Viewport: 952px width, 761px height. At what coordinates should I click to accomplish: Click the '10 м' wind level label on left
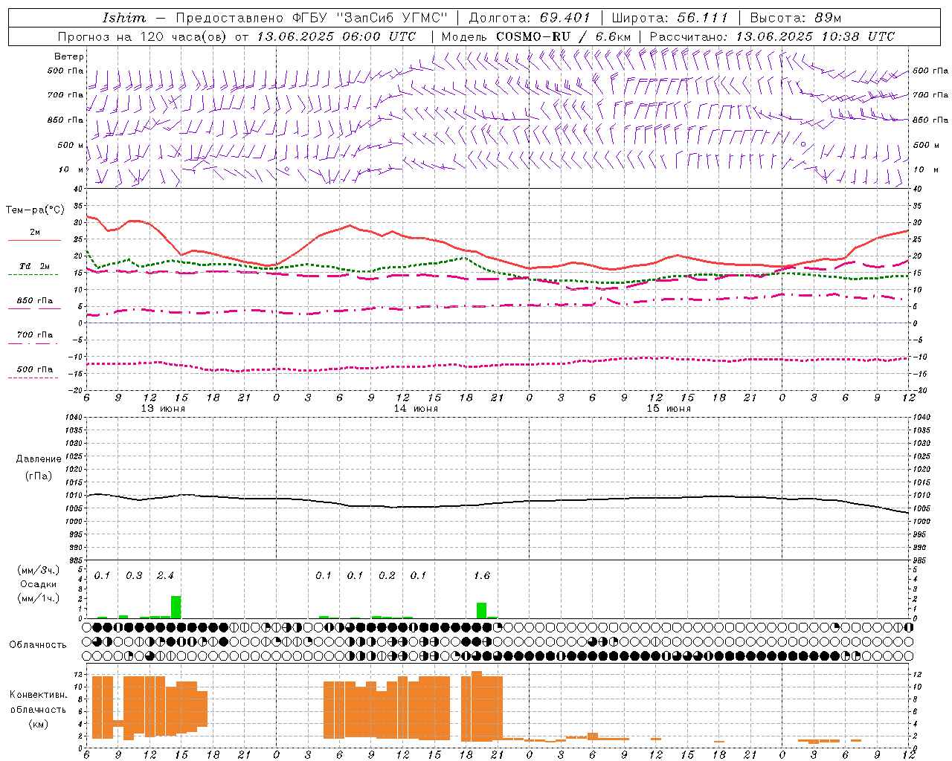click(71, 169)
